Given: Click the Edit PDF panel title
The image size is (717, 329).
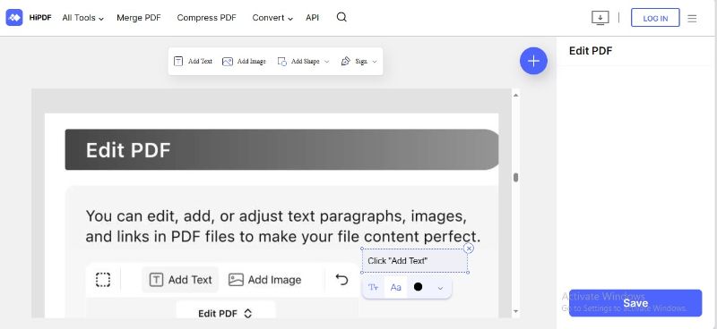Looking at the screenshot, I should (x=591, y=51).
